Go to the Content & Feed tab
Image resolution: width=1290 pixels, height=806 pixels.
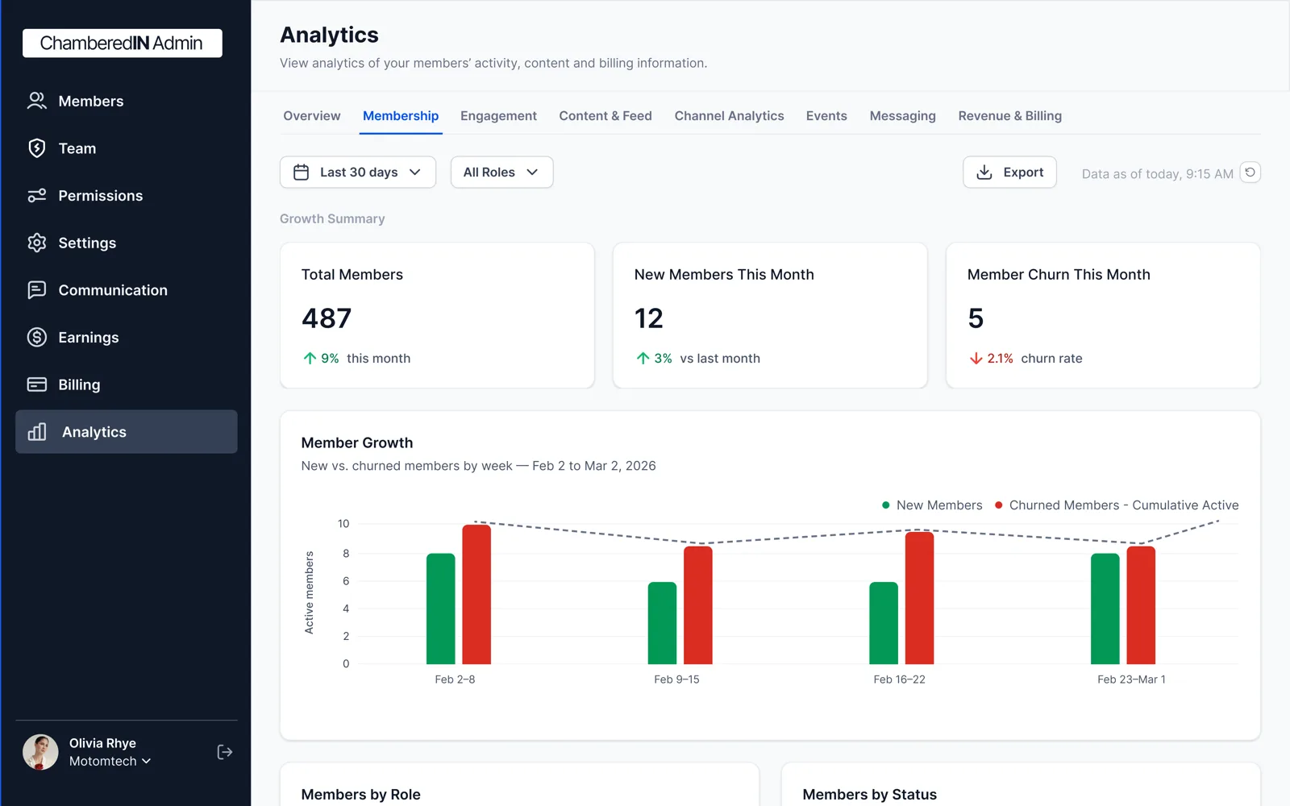(605, 116)
